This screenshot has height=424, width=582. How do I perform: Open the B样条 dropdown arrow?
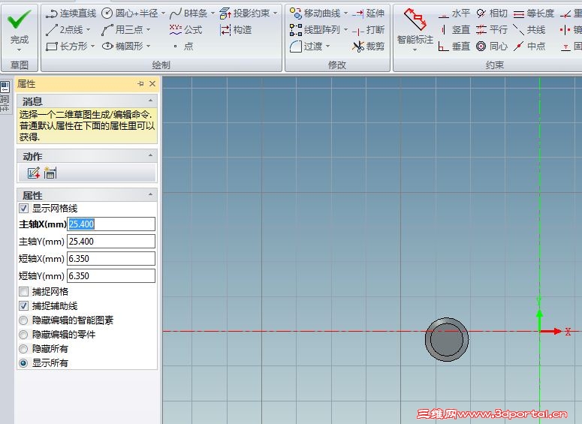(x=213, y=14)
